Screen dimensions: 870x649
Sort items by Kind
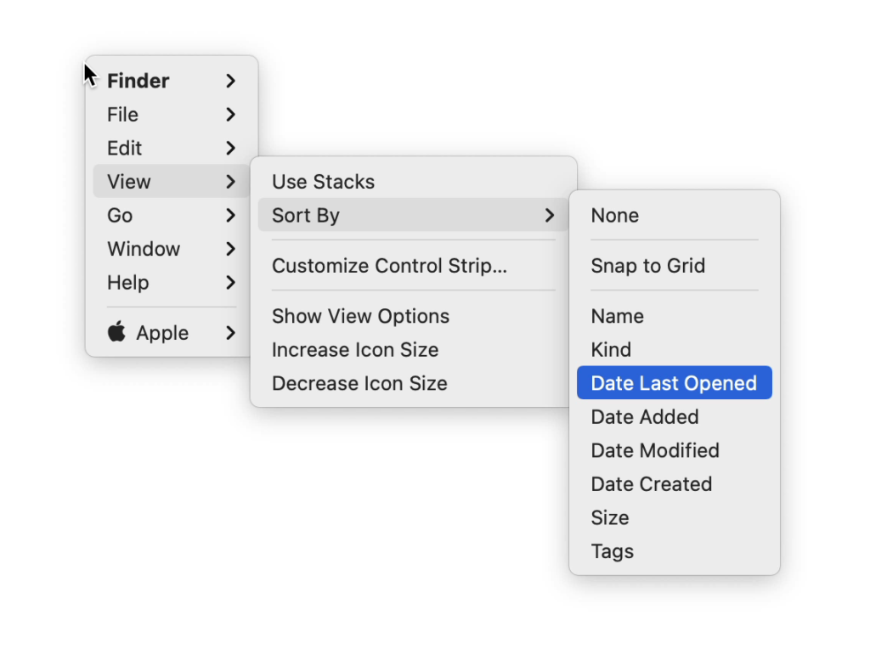tap(610, 348)
